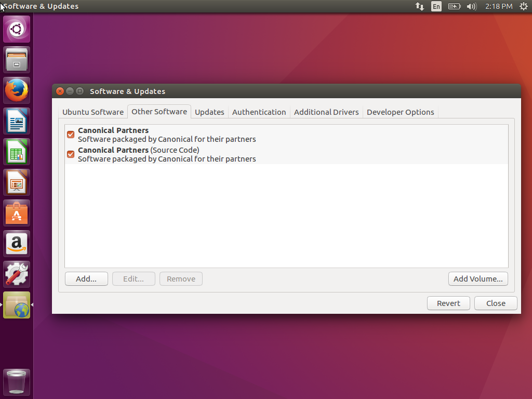532x399 pixels.
Task: Select the first Canonical Partners row title
Action: pos(113,130)
